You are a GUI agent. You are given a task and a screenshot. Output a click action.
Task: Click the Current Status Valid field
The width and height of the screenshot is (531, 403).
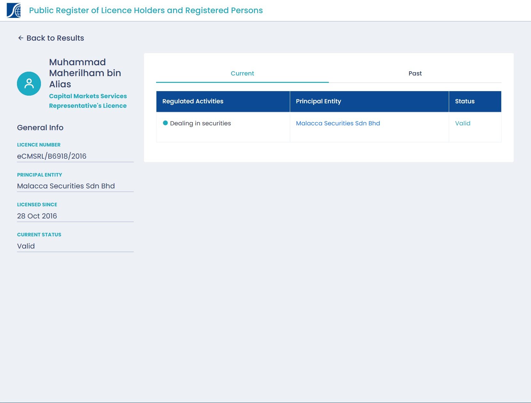click(26, 246)
